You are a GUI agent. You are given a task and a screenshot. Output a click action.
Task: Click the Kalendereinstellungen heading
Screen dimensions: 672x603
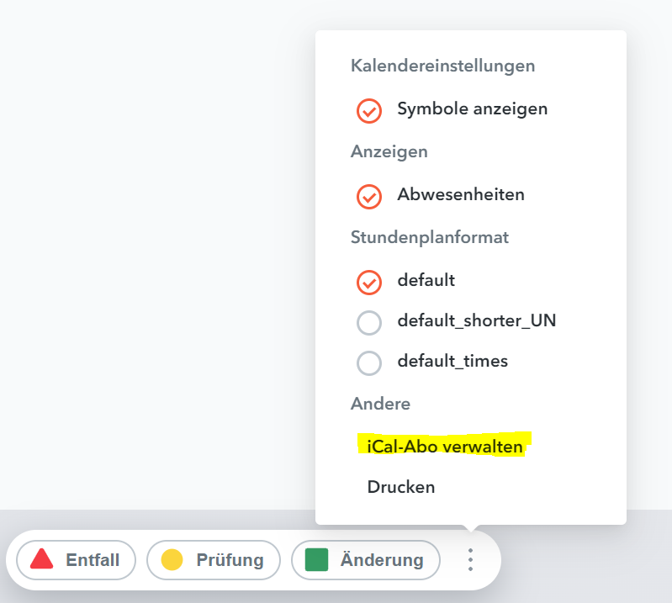[x=442, y=66]
